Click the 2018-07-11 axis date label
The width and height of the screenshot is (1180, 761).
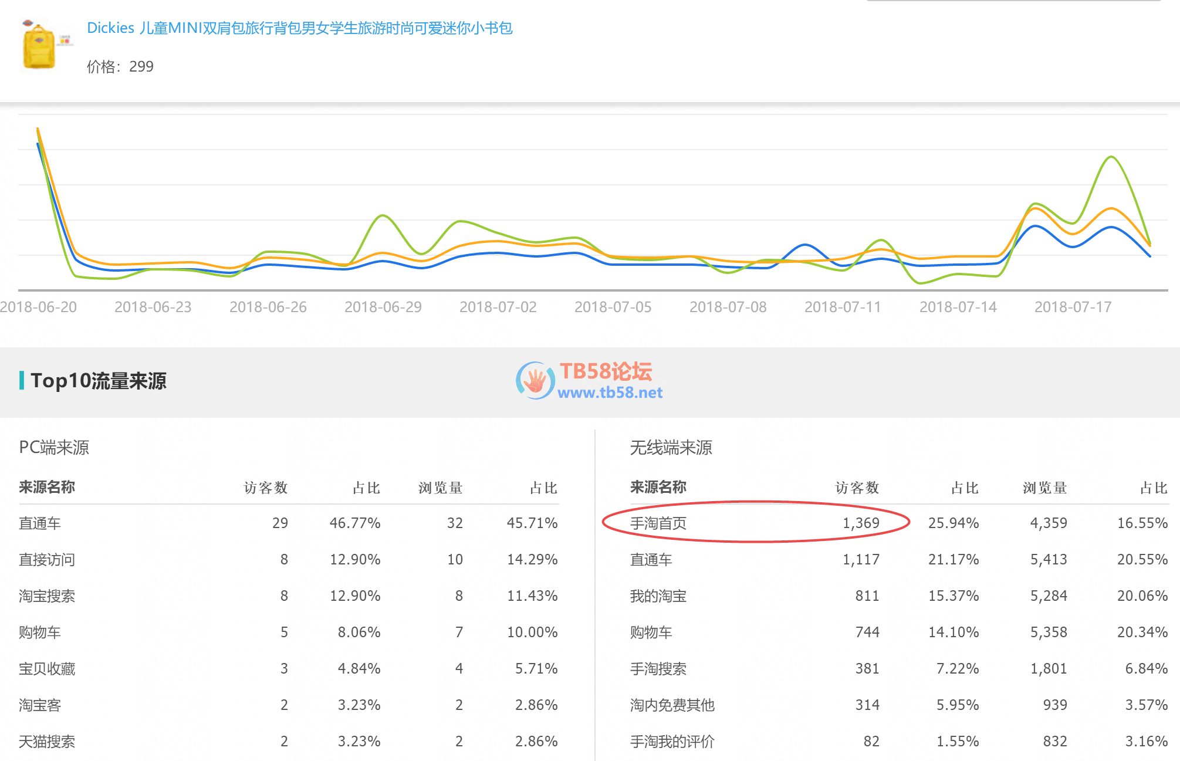coord(843,307)
